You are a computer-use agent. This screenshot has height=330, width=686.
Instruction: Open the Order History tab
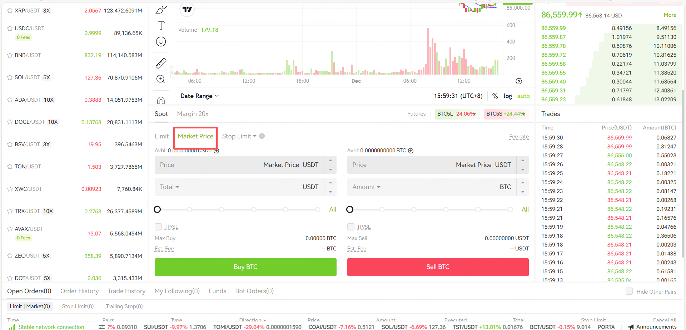click(79, 291)
